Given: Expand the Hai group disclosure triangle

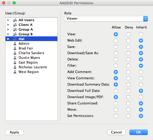Looking at the screenshot, I should (x=8, y=39).
